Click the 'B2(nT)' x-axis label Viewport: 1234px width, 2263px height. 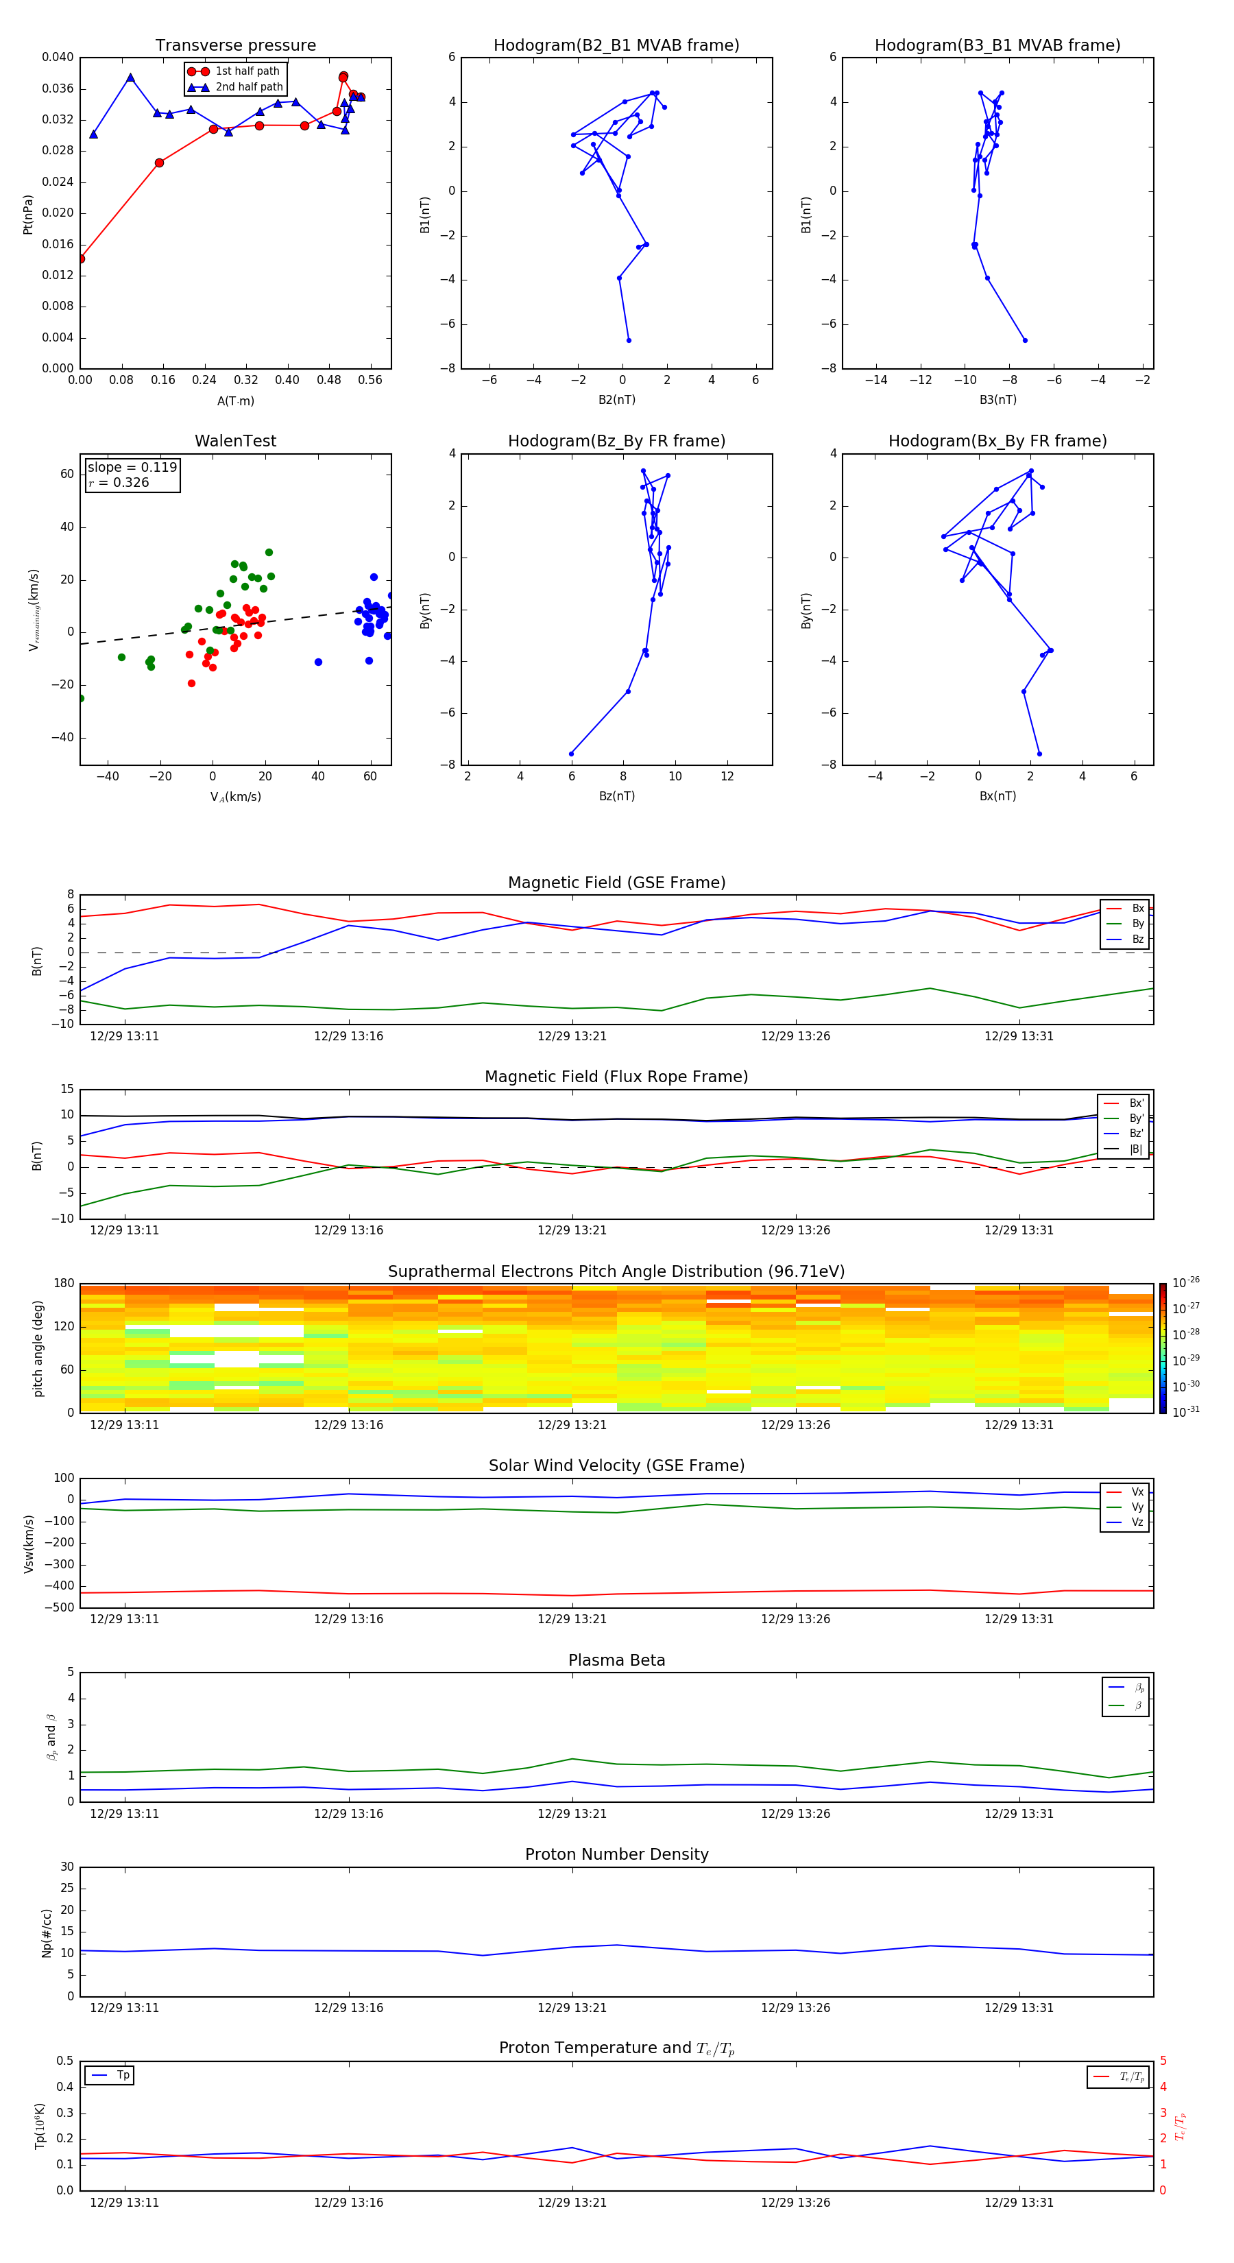(616, 400)
